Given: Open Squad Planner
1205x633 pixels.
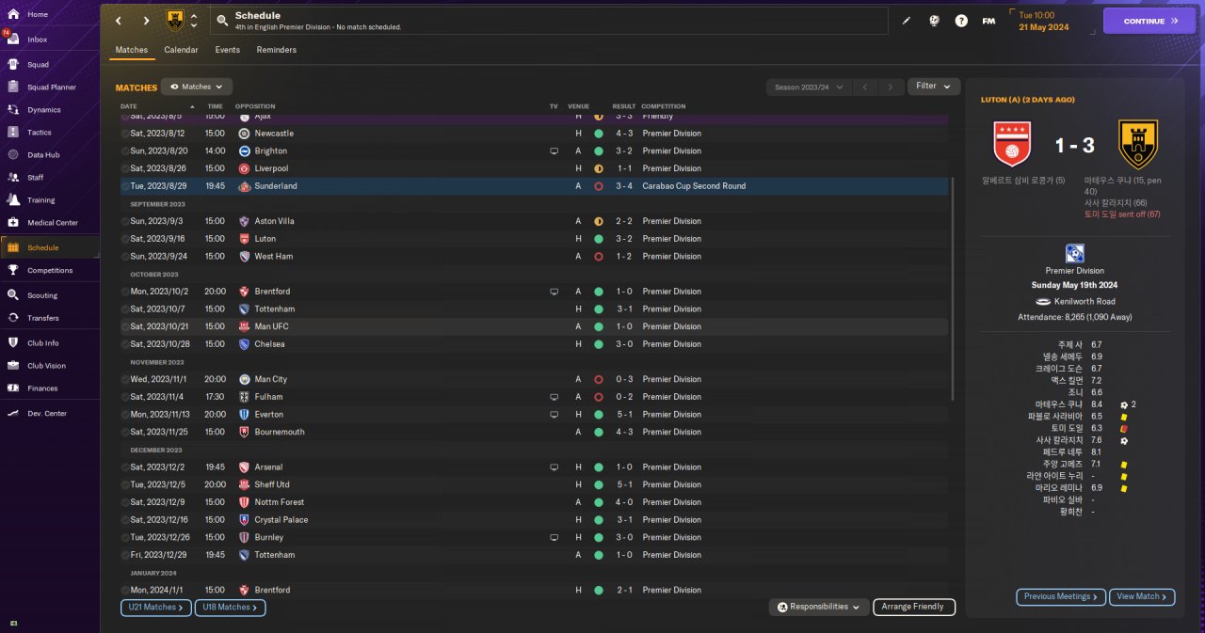Looking at the screenshot, I should (52, 87).
